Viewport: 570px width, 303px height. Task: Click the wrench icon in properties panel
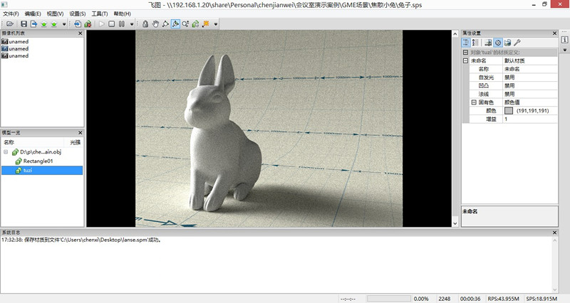517,43
